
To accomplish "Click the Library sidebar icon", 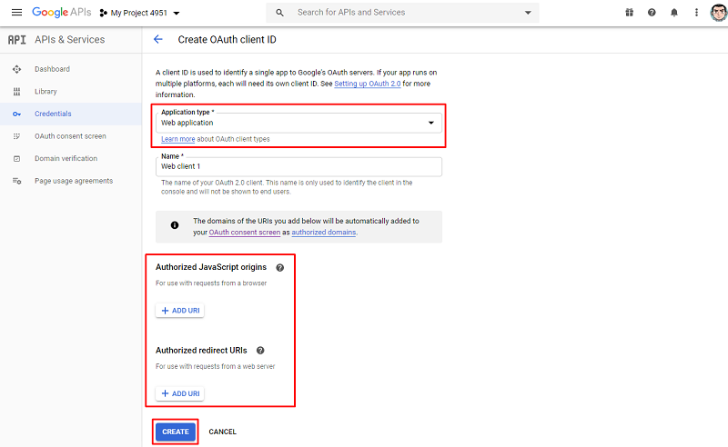I will pos(16,92).
